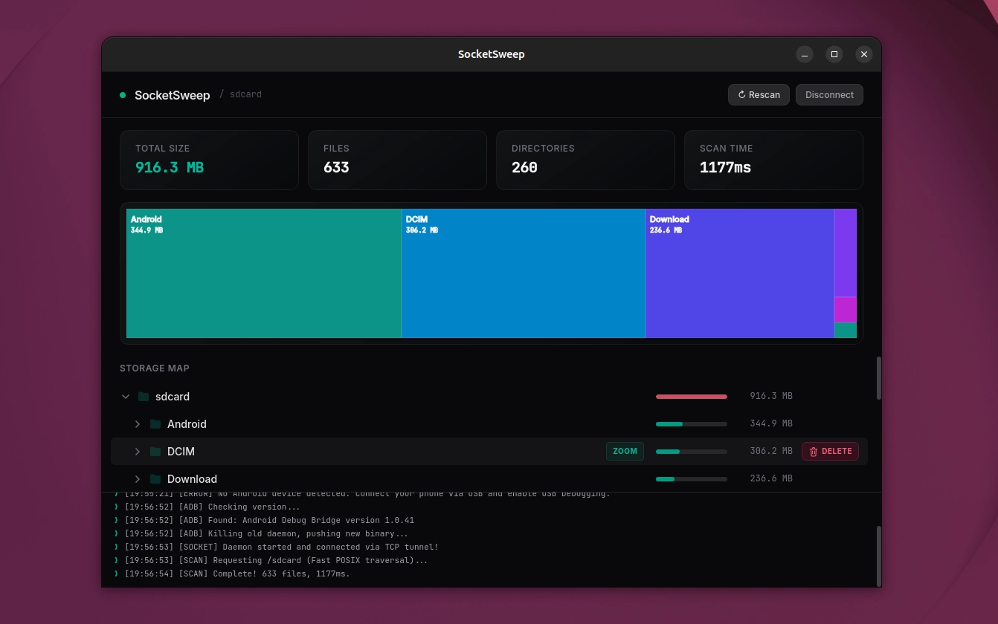The width and height of the screenshot is (998, 624).
Task: Click the usage bar in the DCIM row
Action: (x=692, y=452)
